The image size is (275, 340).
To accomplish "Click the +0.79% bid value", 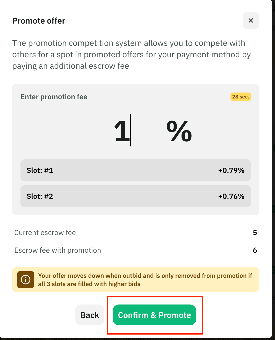I will [231, 170].
